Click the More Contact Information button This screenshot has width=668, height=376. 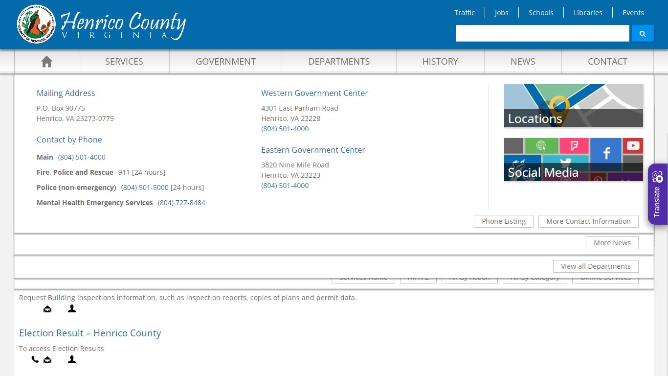[588, 221]
